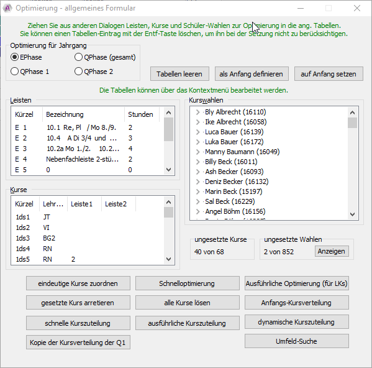Select course 1ds4 in Kurse table
Viewport: 372px width, 368px height.
click(x=87, y=249)
